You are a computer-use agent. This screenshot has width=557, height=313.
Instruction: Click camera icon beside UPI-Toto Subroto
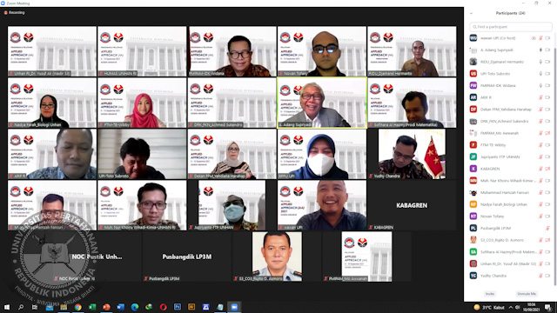tap(547, 74)
